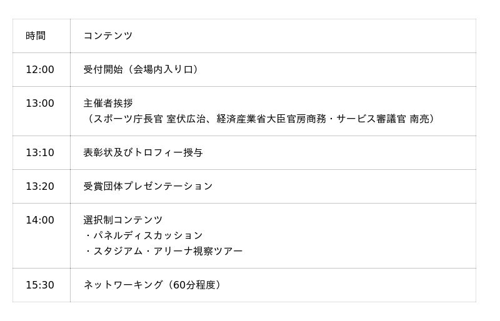This screenshot has width=500, height=321.
Task: Select the 14:00 time cell
Action: coord(40,220)
